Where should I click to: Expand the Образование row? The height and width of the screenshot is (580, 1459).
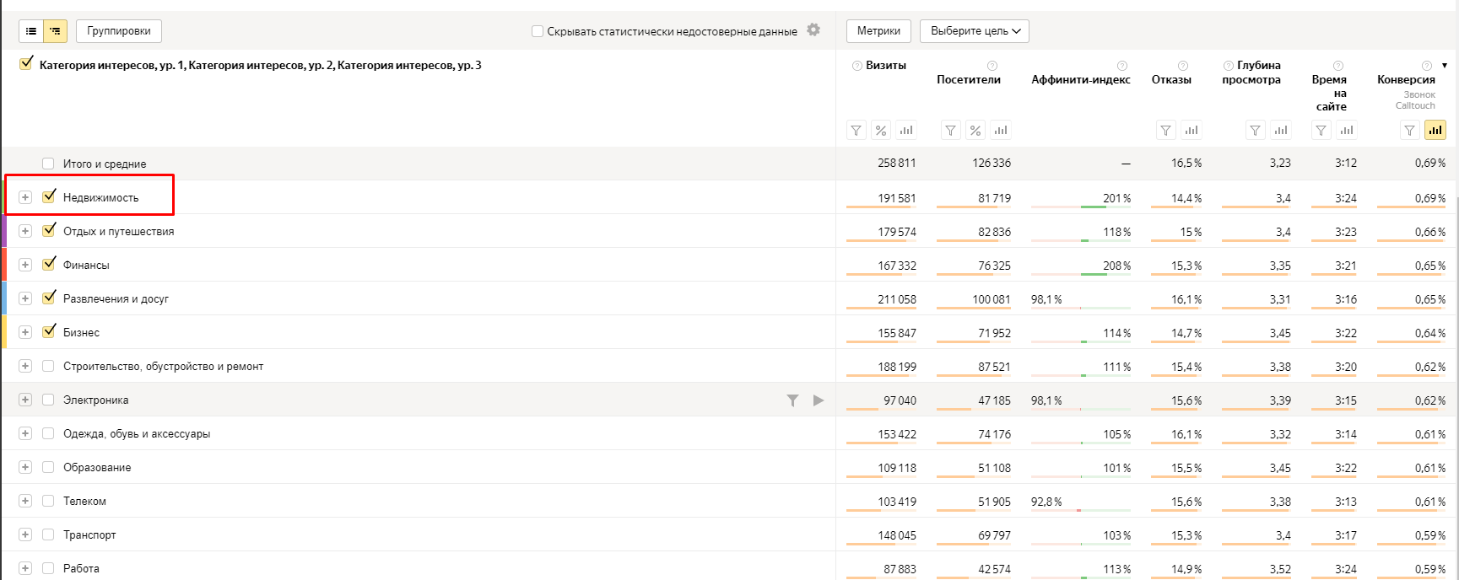pos(25,467)
